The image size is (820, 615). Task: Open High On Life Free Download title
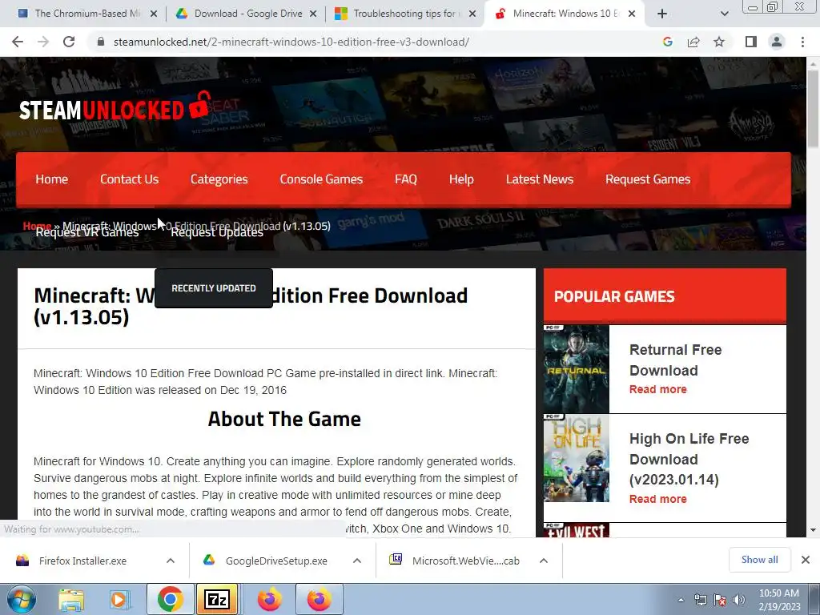[689, 459]
